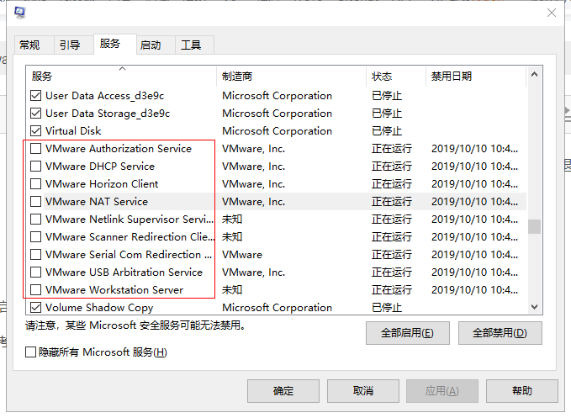Click VMware DHCP Service name text
The width and height of the screenshot is (571, 418).
point(100,166)
